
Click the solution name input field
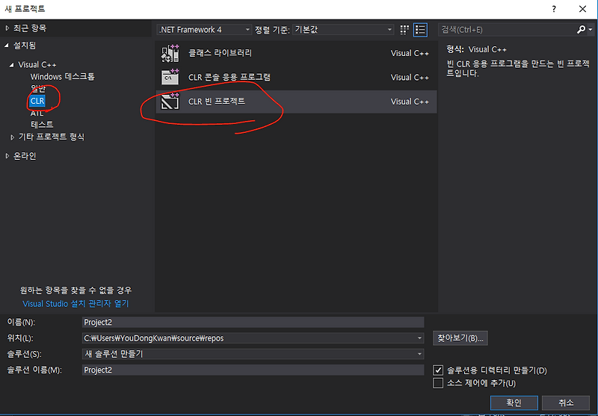[x=253, y=370]
